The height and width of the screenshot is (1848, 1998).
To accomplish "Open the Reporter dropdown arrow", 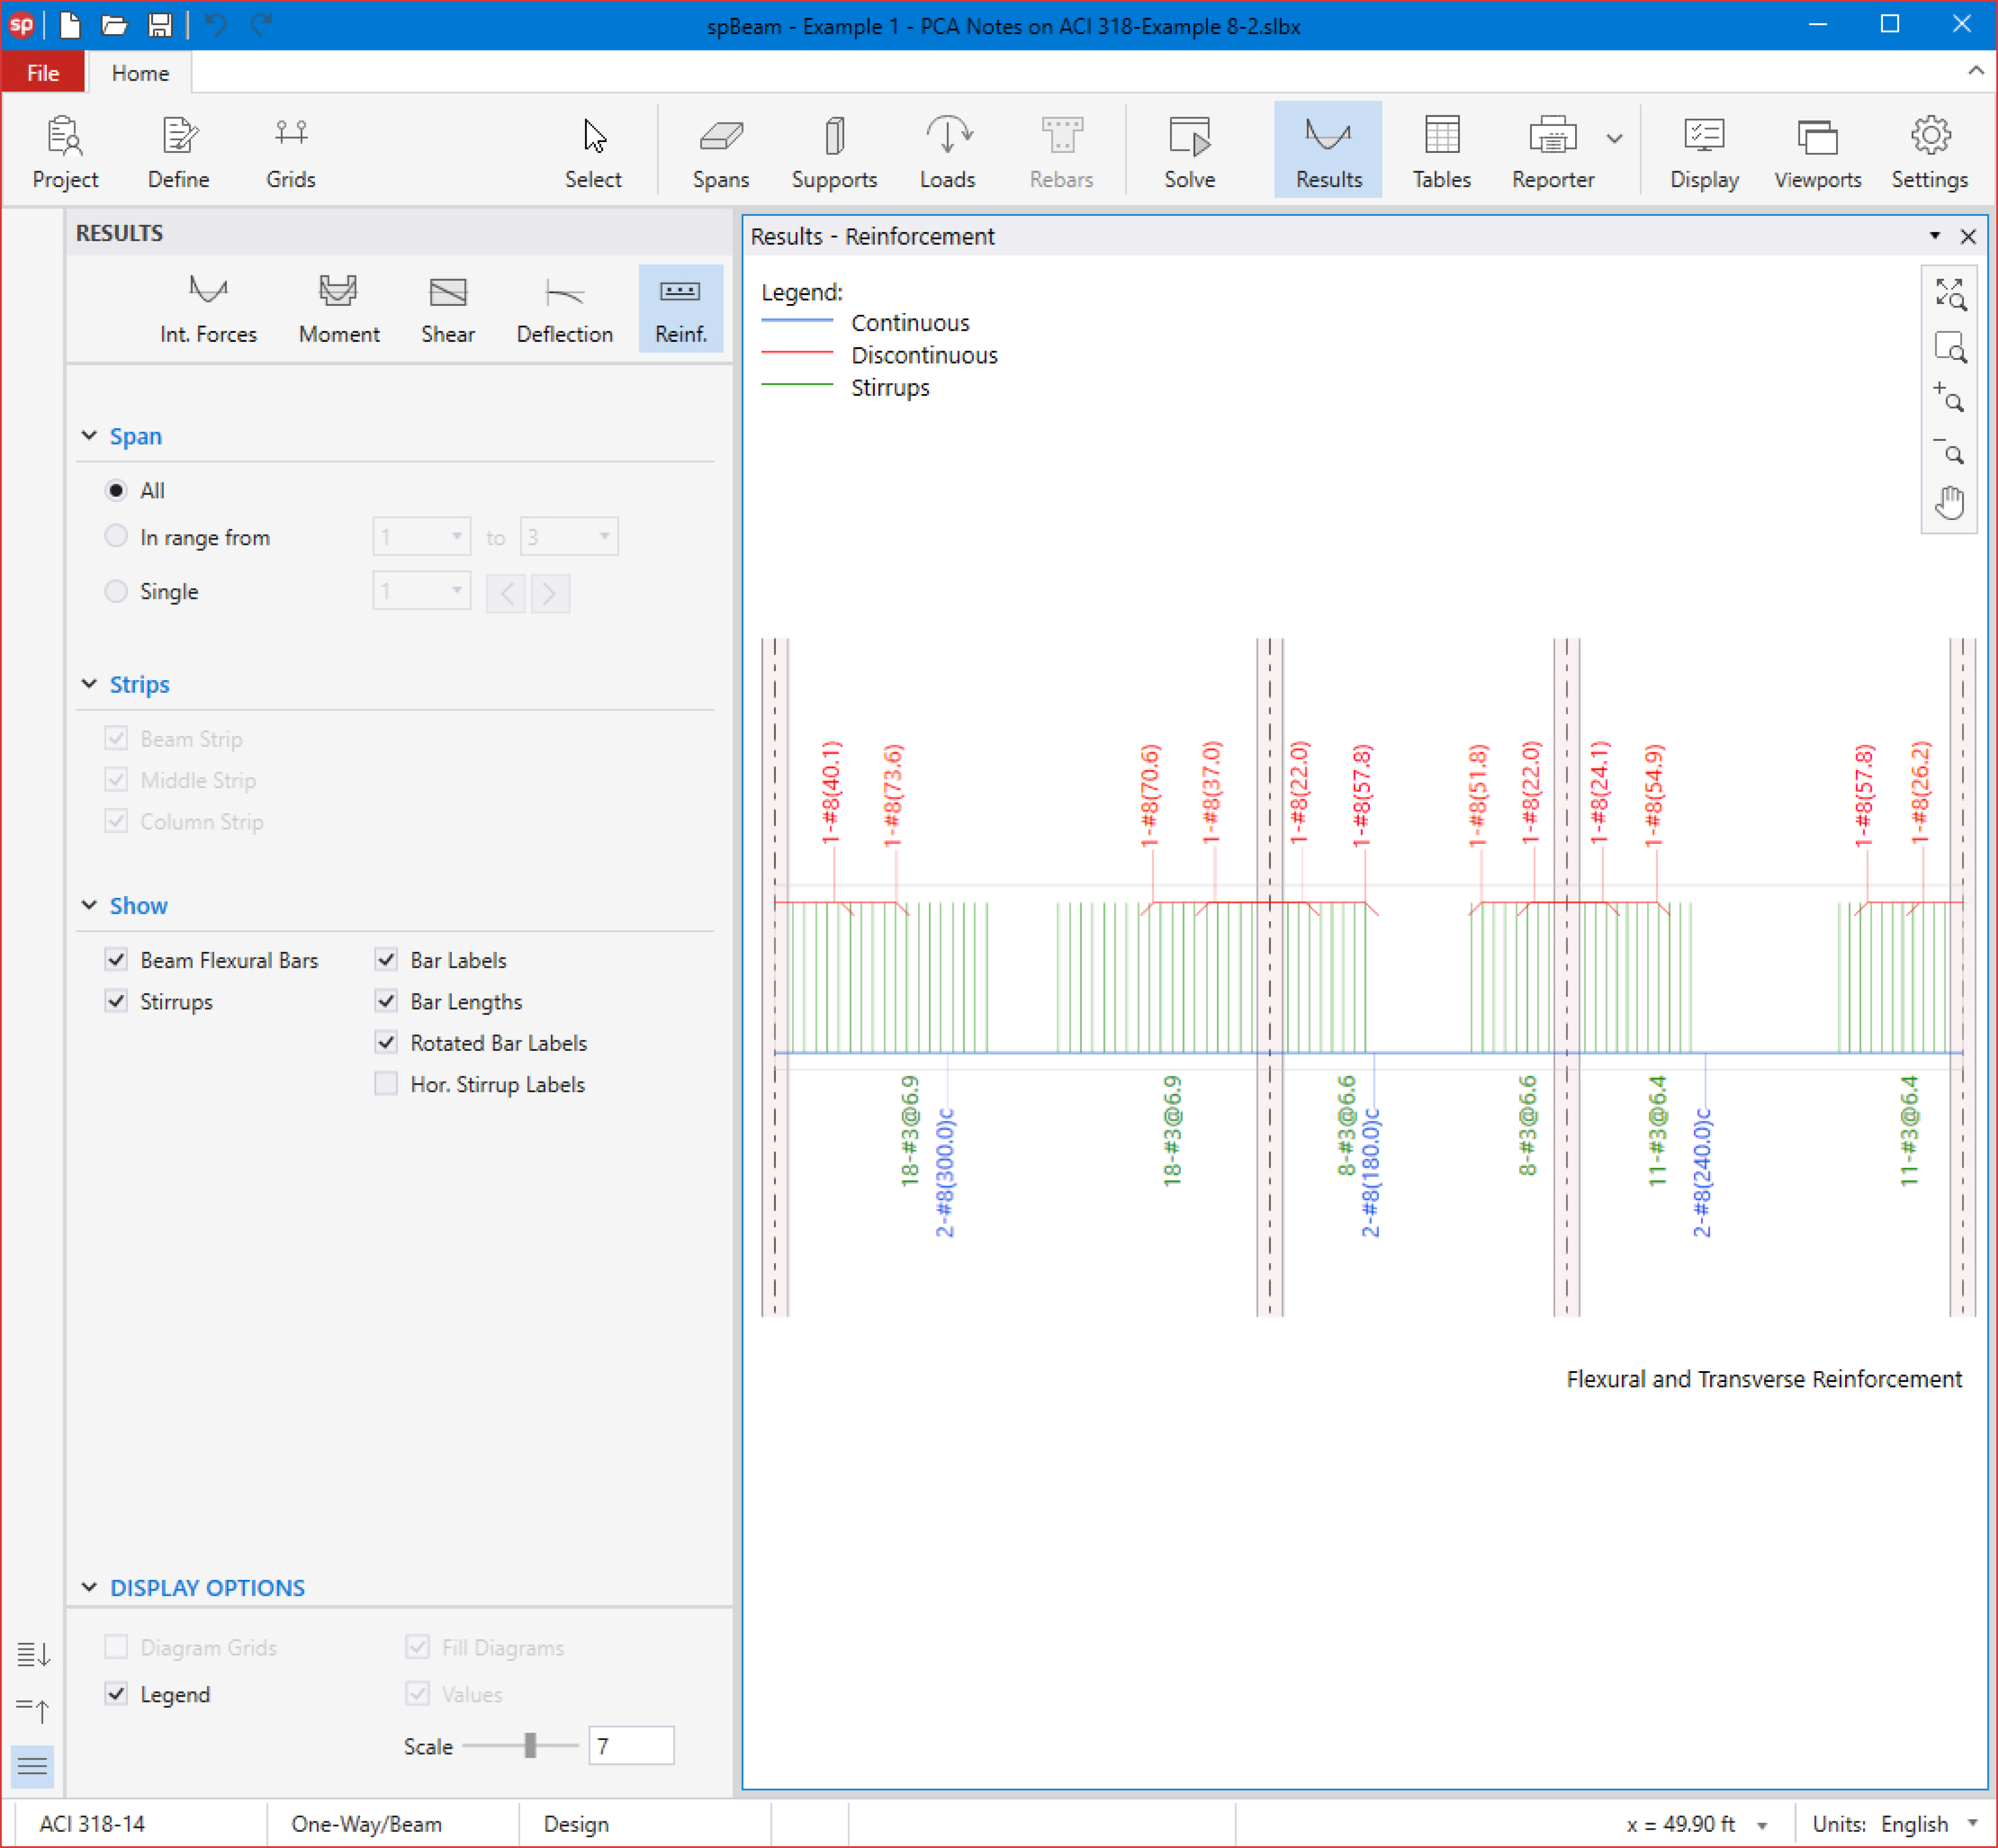I will click(1614, 139).
